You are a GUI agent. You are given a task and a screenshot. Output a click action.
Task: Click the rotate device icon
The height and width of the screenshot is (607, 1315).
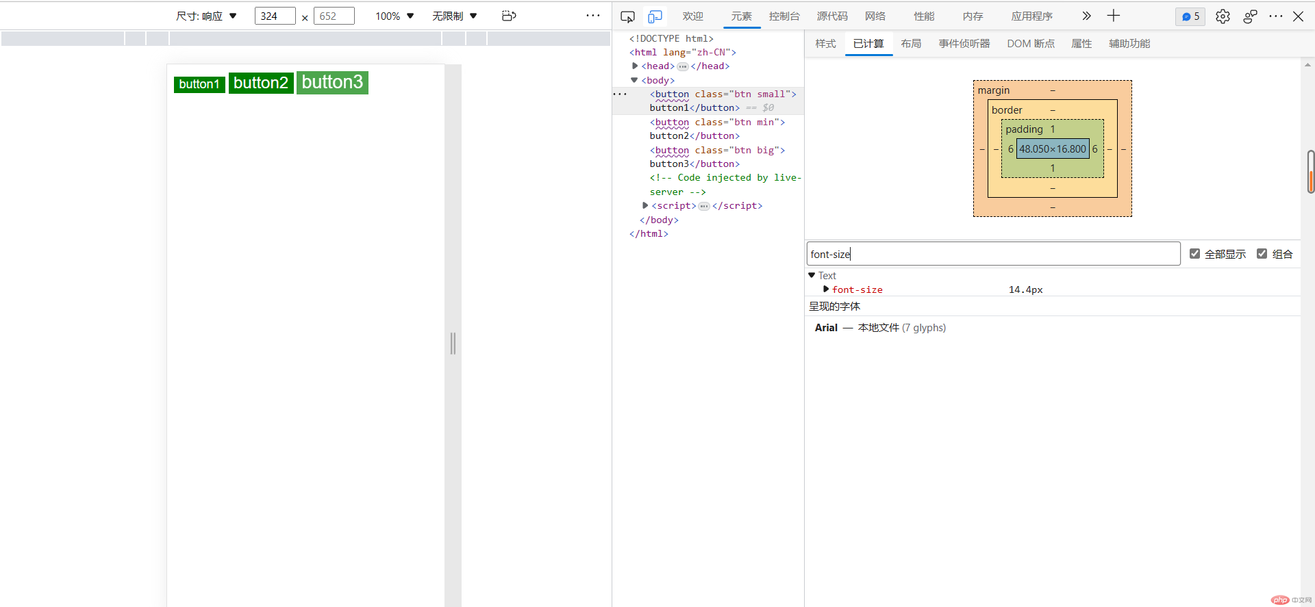(509, 16)
